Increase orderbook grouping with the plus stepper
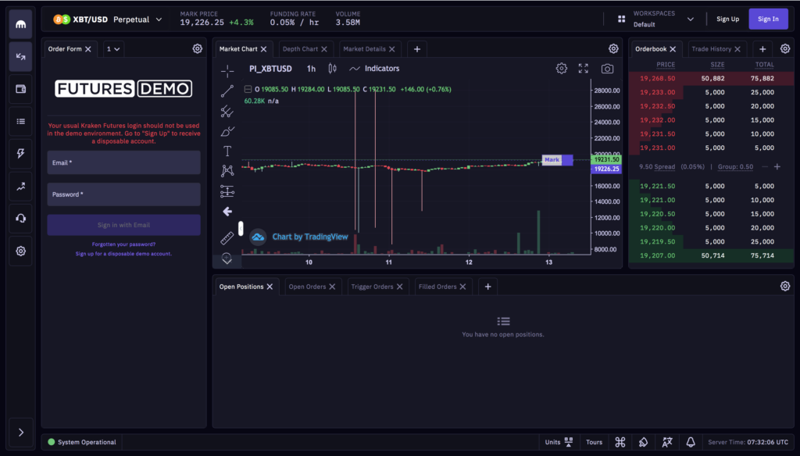Viewport: 800px width, 456px height. pyautogui.click(x=777, y=167)
